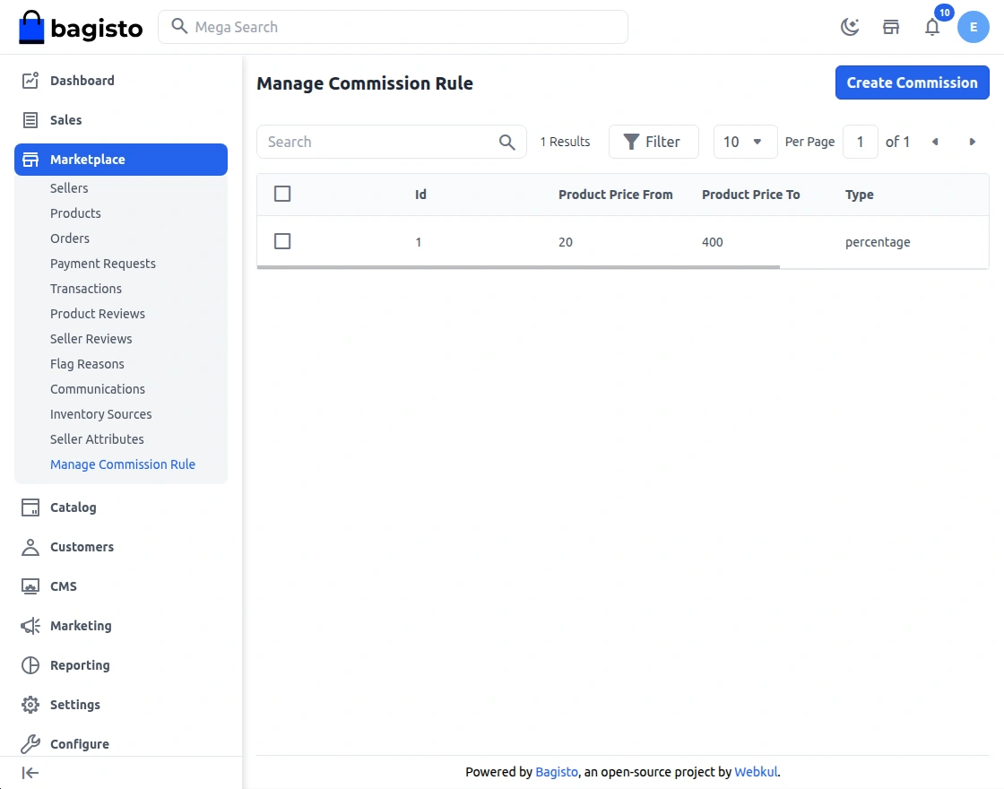Click the Create Commission button

pos(912,82)
